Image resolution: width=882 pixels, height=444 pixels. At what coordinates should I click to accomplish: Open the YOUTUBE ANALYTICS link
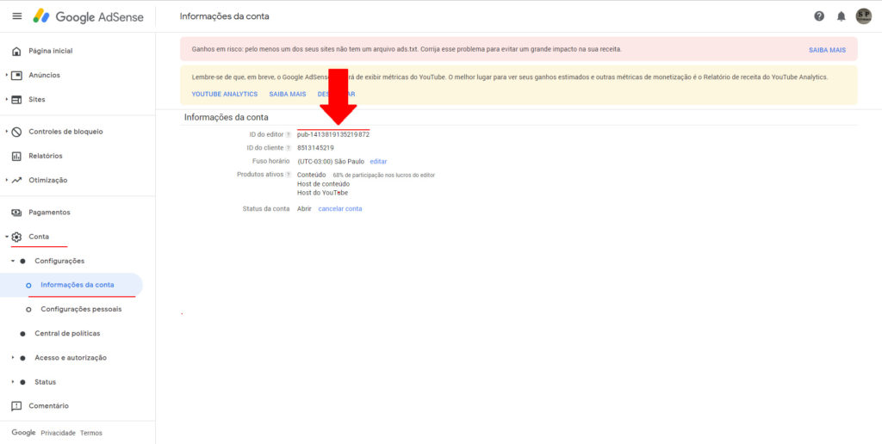(225, 95)
